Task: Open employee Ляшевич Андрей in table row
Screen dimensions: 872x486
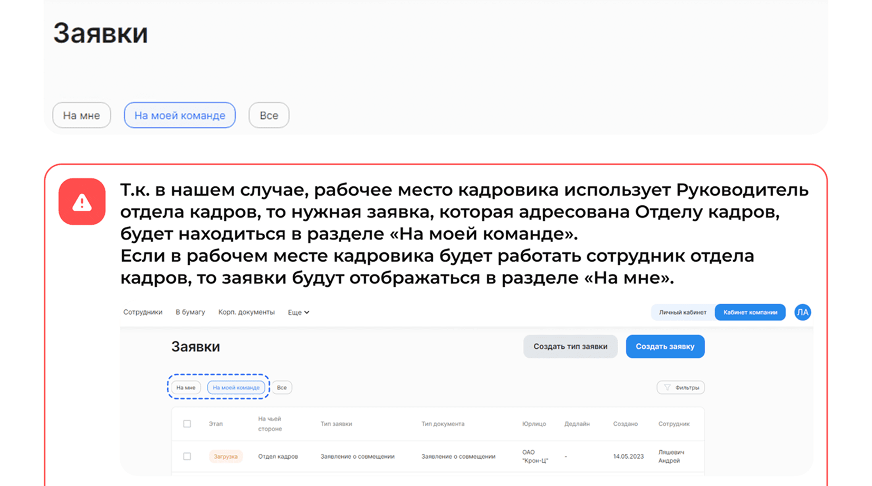Action: point(670,456)
